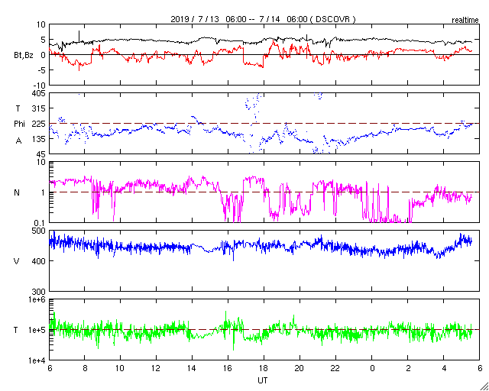Click the "N" density axis label

[17, 192]
